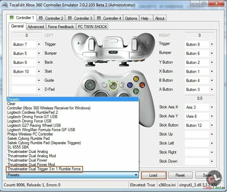The image size is (227, 192).
Task: Click the Back button on controller image
Action: click(x=104, y=85)
